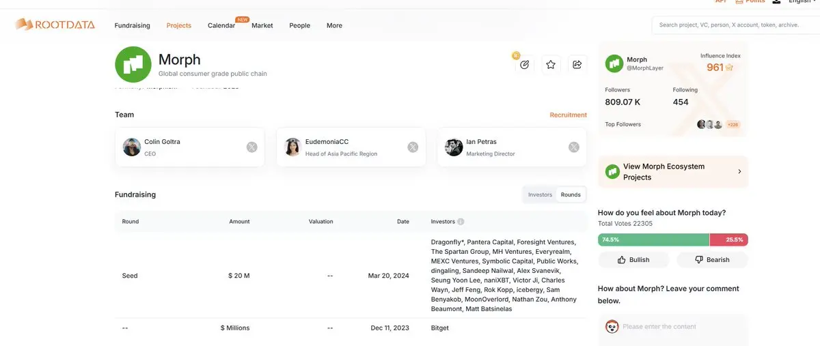Expand View Morph Ecosystem Projects chevron
The image size is (820, 346).
click(x=739, y=171)
